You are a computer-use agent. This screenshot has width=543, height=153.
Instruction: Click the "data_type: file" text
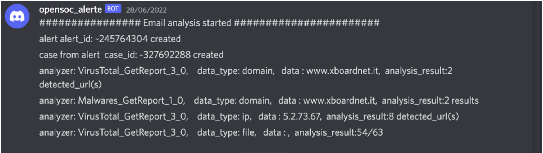pyautogui.click(x=226, y=132)
